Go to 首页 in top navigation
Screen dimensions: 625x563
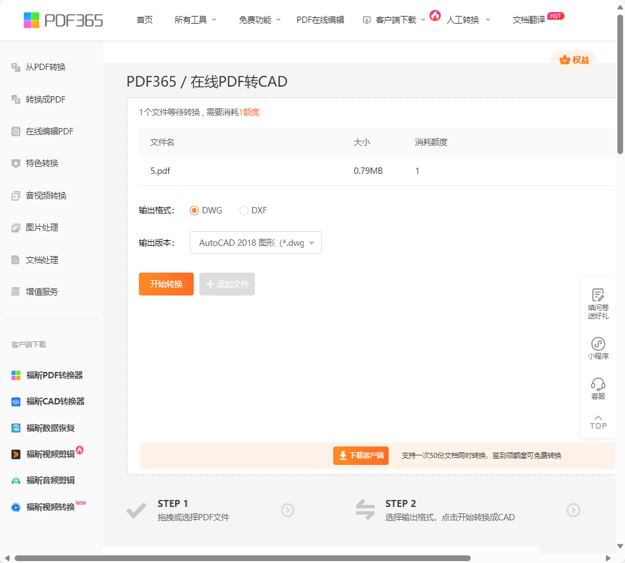pyautogui.click(x=144, y=20)
